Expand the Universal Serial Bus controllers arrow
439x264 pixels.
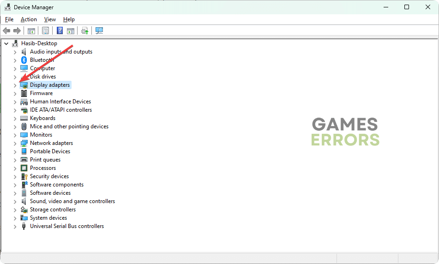coord(15,227)
